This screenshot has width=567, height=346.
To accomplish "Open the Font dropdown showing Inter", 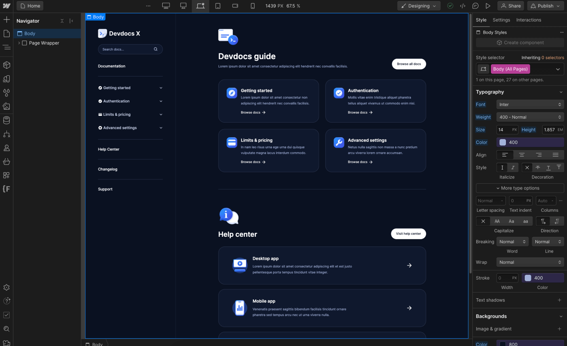I will point(530,104).
